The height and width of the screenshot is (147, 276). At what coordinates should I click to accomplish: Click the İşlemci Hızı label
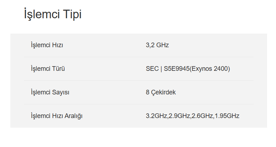point(47,45)
